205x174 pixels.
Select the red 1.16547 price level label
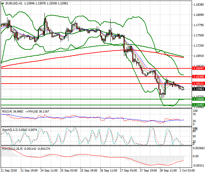point(198,68)
